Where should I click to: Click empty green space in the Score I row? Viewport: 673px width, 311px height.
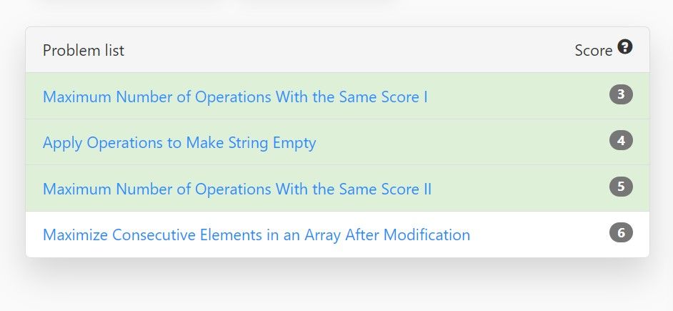click(515, 96)
